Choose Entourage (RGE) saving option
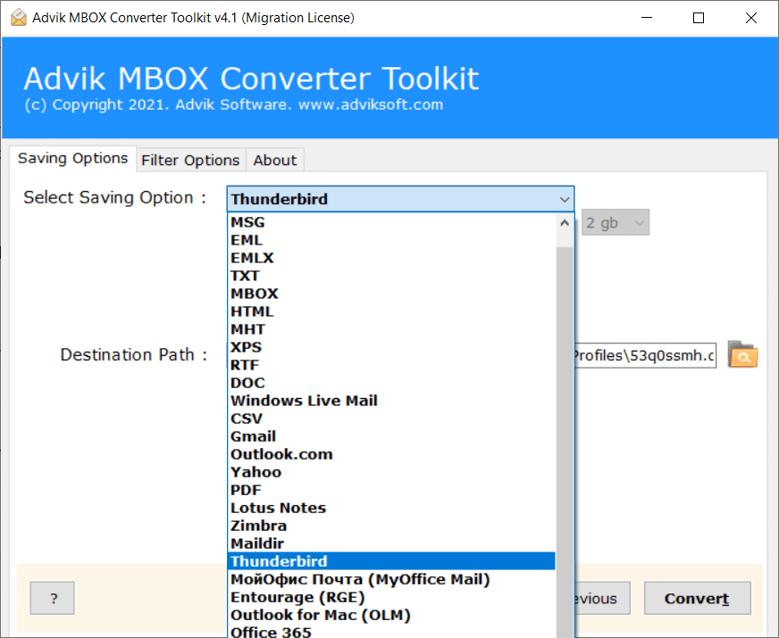Image resolution: width=779 pixels, height=638 pixels. (391, 597)
